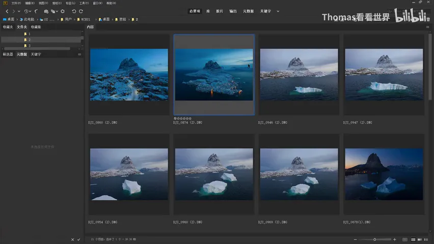Open the recent files clock menu
Screen dimensions: 434x244
tap(27, 11)
